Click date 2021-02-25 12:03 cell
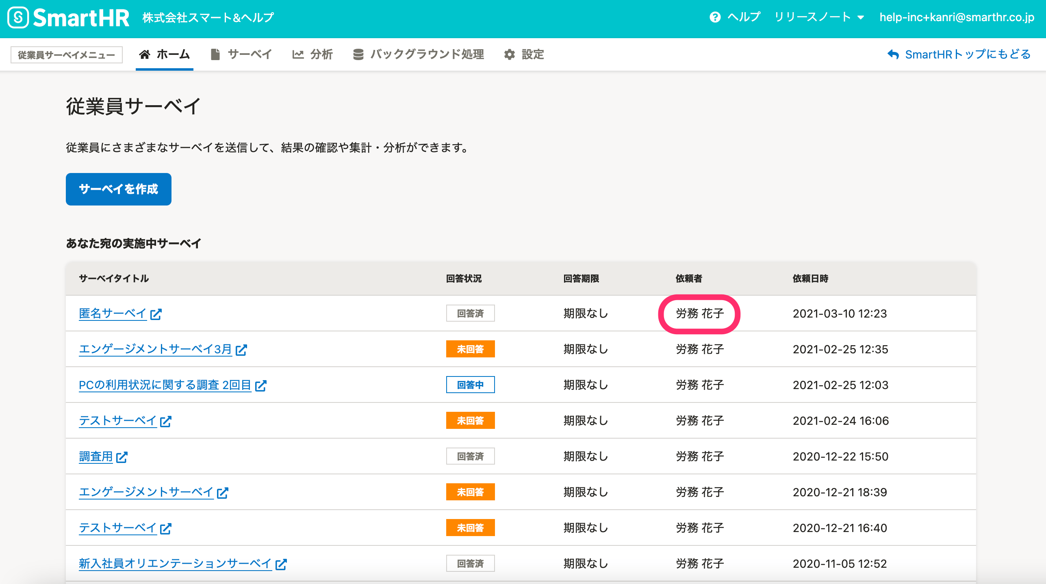Viewport: 1046px width, 584px height. (x=840, y=385)
